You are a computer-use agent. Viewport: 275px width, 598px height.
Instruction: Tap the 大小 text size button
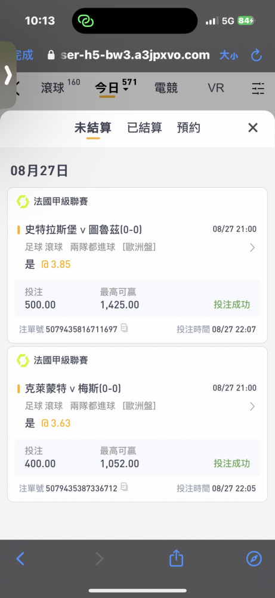point(229,55)
